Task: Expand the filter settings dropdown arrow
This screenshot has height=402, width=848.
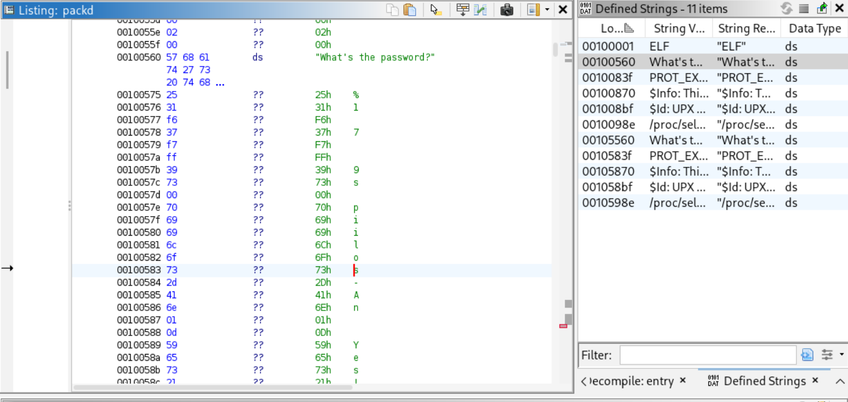Action: coord(842,355)
